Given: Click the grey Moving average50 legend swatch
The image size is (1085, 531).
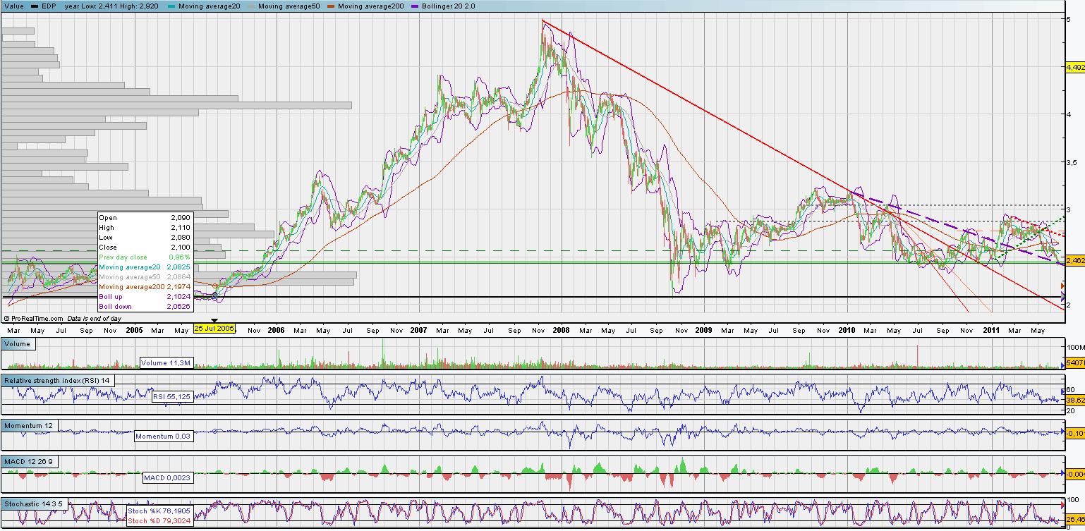Looking at the screenshot, I should pyautogui.click(x=250, y=6).
